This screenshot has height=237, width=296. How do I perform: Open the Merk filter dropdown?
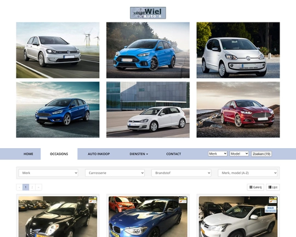click(48, 173)
